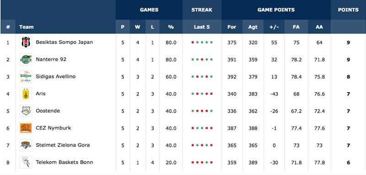This screenshot has width=366, height=175.
Task: Click the red first streak dot for Besiktas
Action: pyautogui.click(x=193, y=42)
